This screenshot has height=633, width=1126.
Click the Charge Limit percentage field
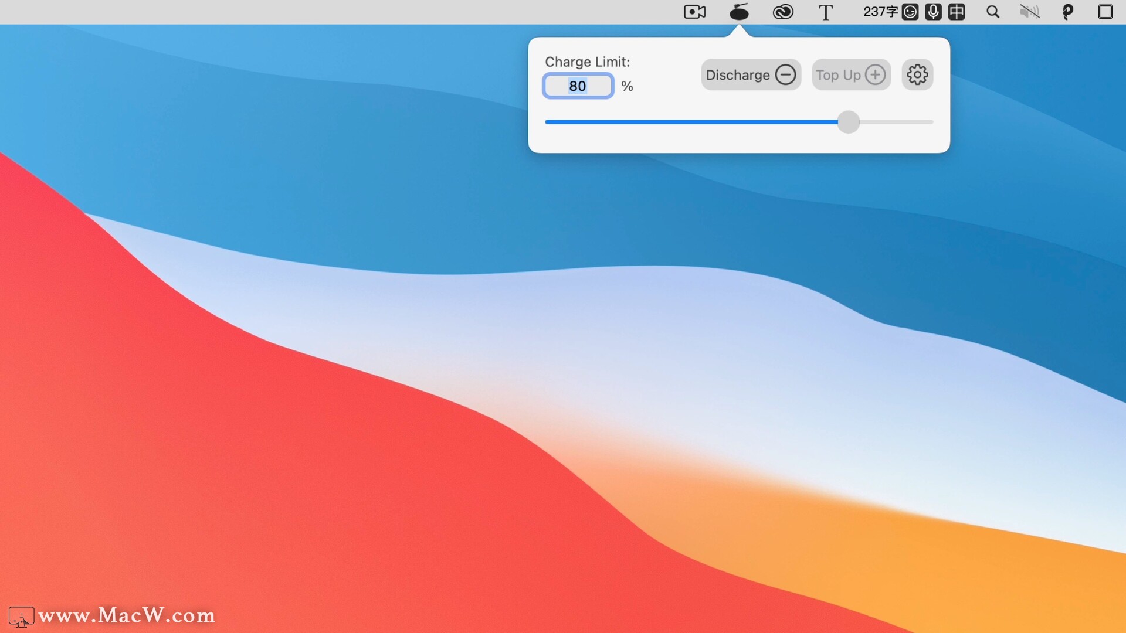click(x=578, y=86)
